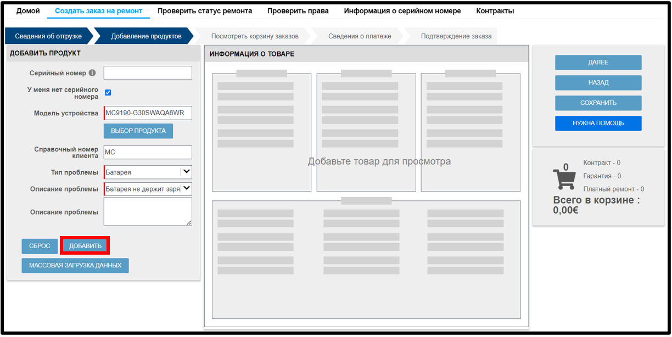Open 'Проверить статус ремонта' menu
Screen dimensions: 672x337
(x=205, y=11)
